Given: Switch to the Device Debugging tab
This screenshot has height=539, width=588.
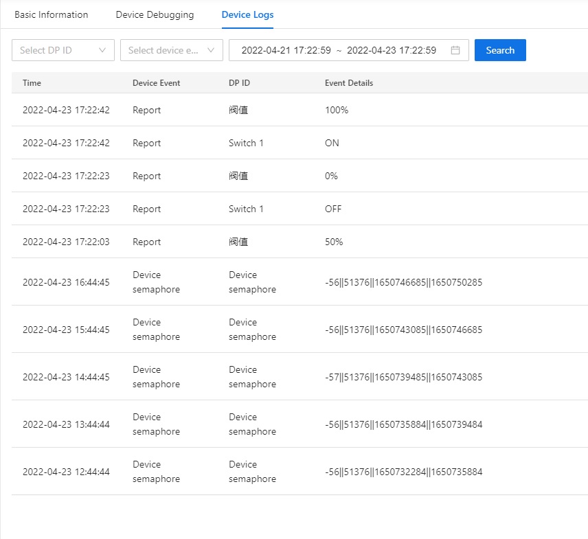Looking at the screenshot, I should point(155,14).
